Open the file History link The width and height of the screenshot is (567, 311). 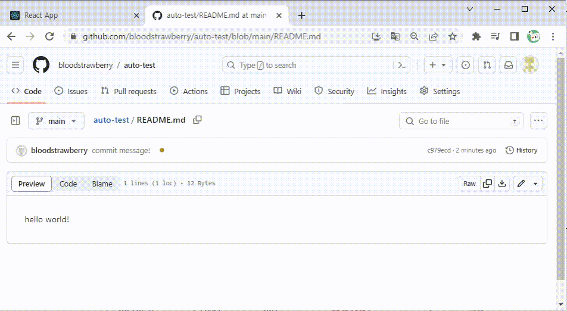click(521, 150)
